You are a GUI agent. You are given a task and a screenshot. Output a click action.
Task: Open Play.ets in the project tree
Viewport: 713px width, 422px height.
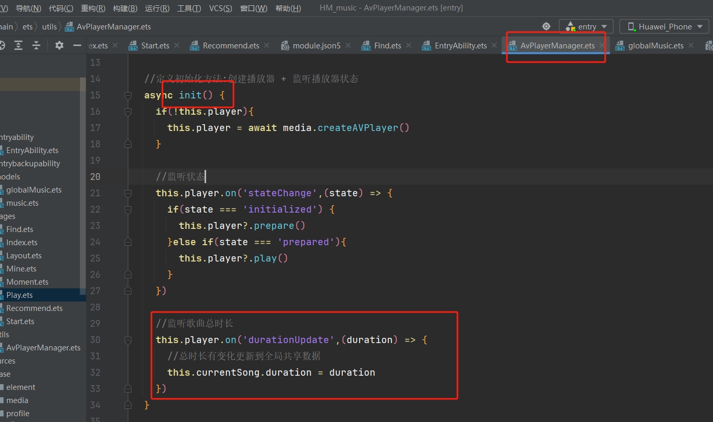pos(19,295)
